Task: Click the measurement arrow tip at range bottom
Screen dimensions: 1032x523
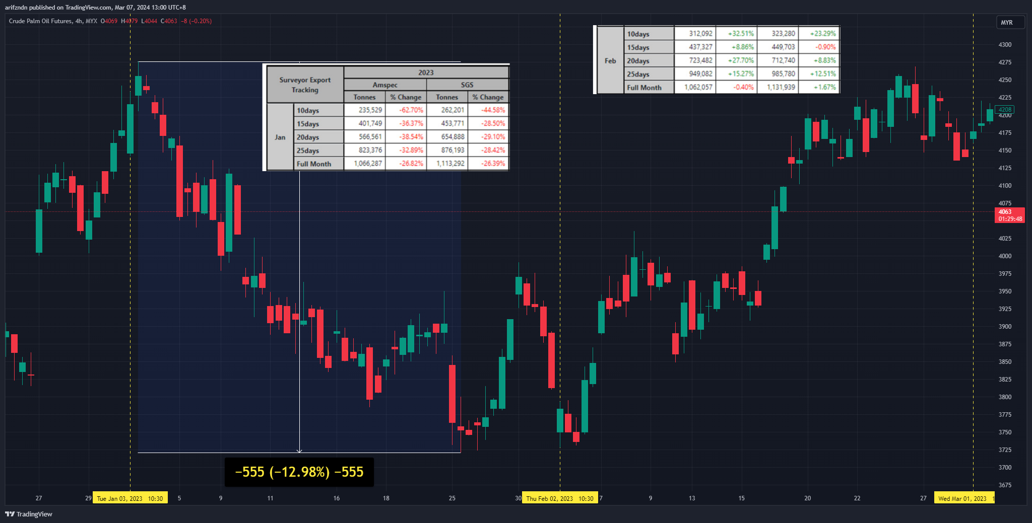Action: pos(299,451)
